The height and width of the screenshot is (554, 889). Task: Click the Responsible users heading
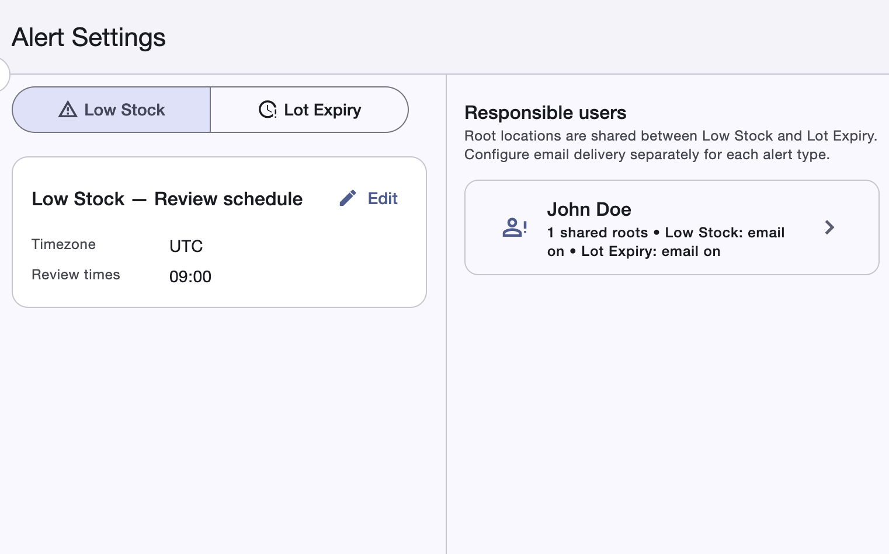coord(546,113)
